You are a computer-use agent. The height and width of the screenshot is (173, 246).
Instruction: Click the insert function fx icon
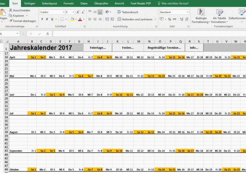click(48, 34)
